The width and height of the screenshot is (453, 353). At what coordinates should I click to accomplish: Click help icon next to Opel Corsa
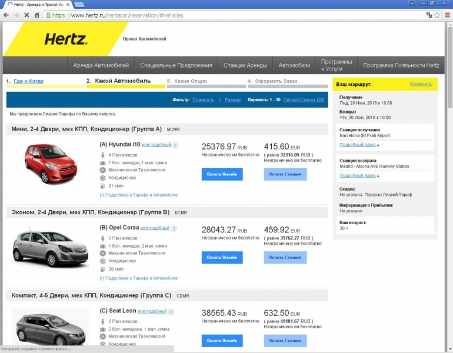click(x=174, y=228)
